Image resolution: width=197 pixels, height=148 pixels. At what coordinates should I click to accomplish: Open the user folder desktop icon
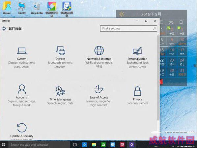(7, 8)
